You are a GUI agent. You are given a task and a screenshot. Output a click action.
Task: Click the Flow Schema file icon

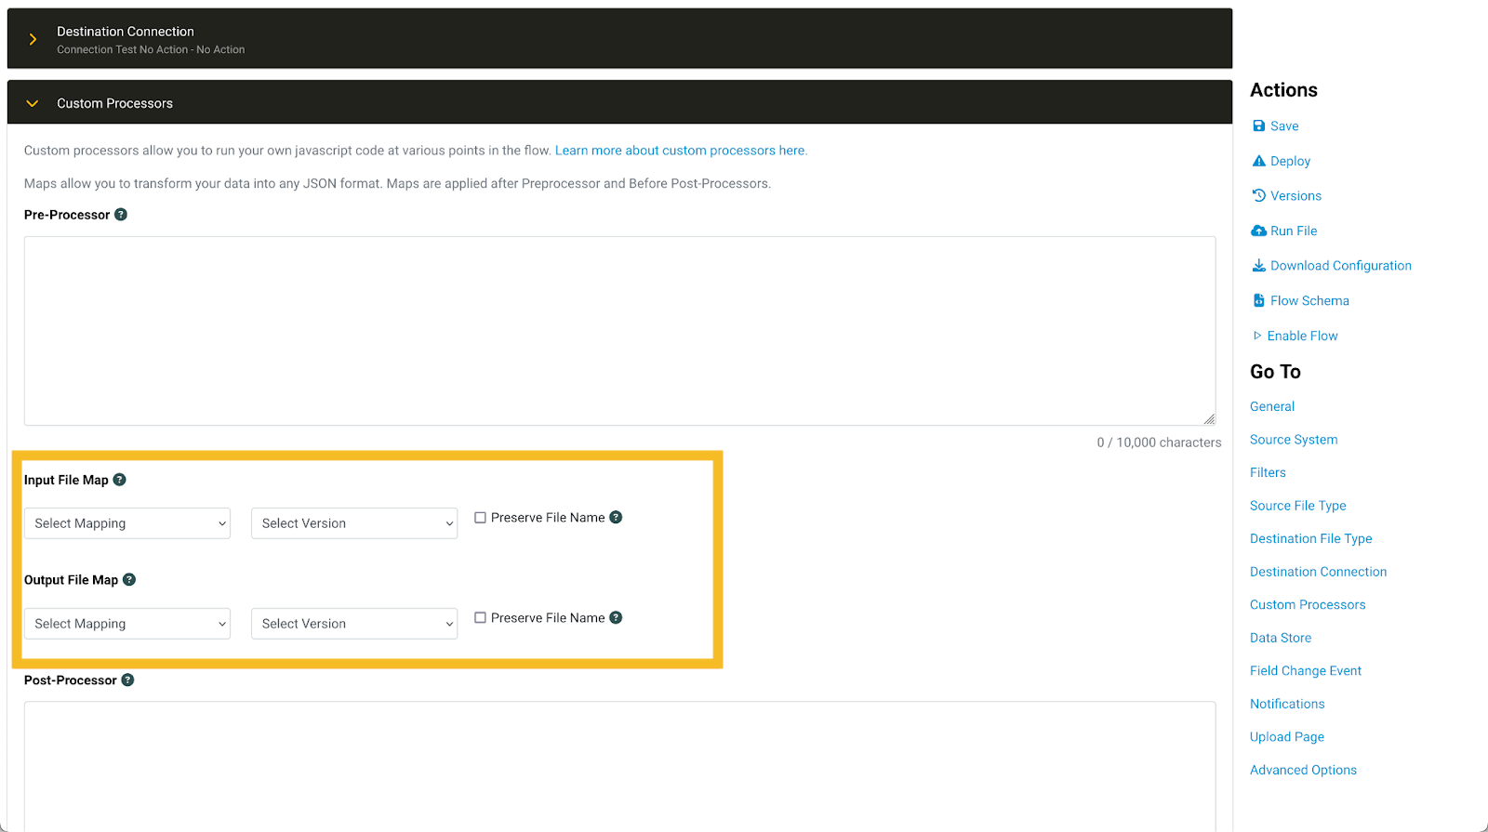(x=1258, y=300)
